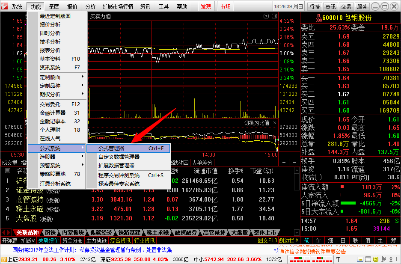401x264 pixels.
Task: Click the pop-out icon above the chart
Action: pos(266,16)
